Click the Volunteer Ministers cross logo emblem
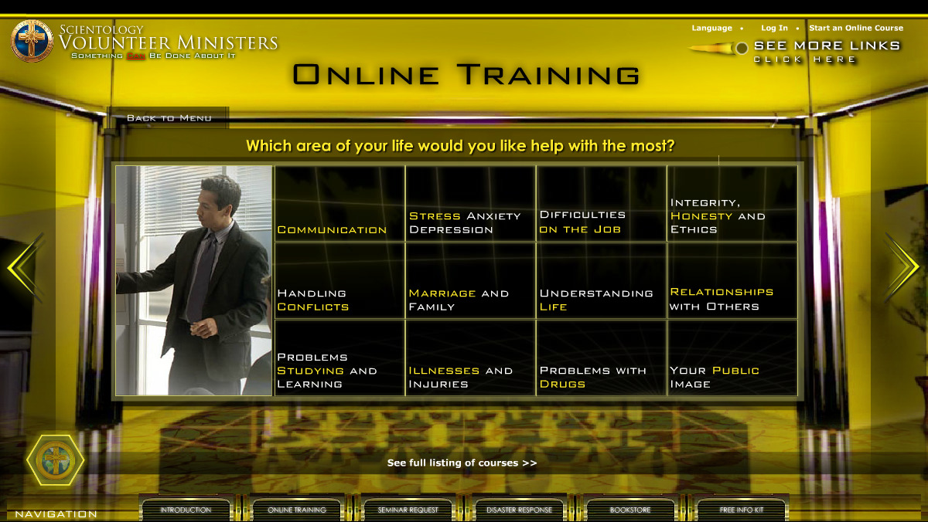The height and width of the screenshot is (522, 928). [x=32, y=41]
